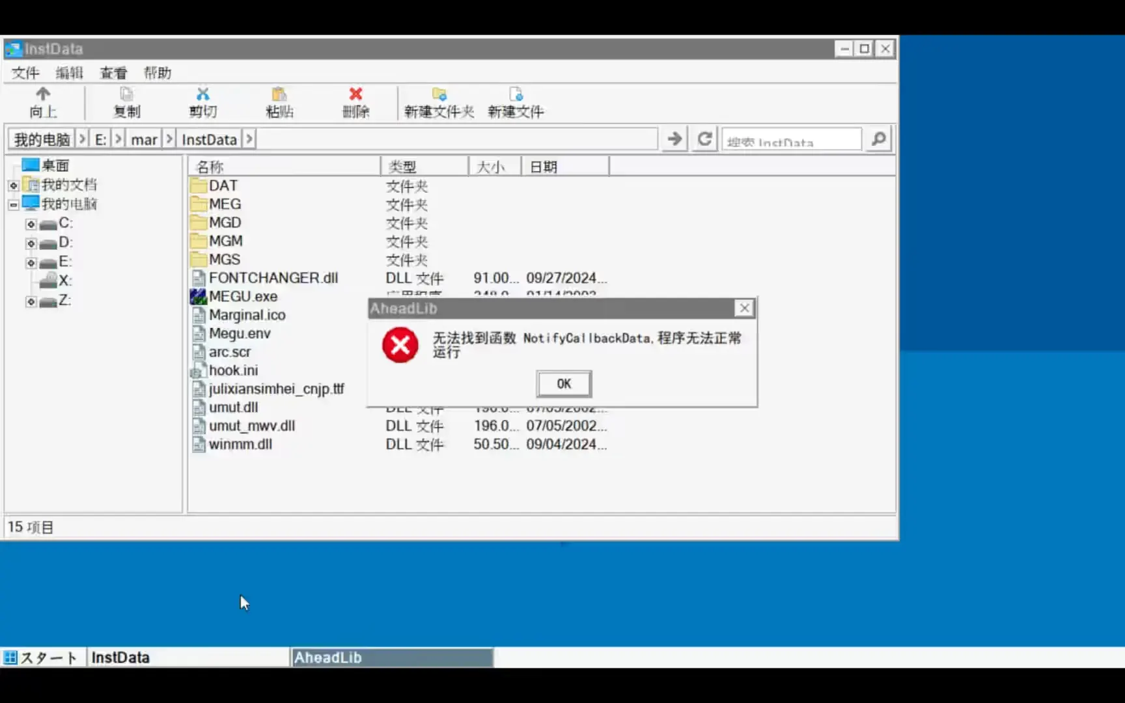Click the chevron after E: in breadcrumb
The width and height of the screenshot is (1125, 703).
coord(118,139)
